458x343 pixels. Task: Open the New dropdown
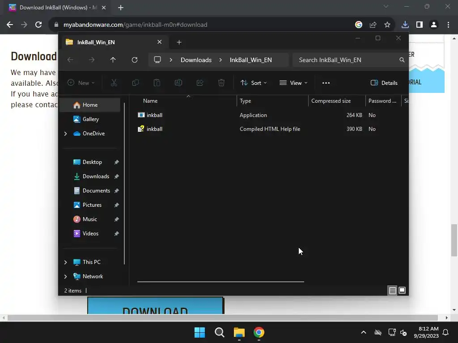(x=81, y=83)
